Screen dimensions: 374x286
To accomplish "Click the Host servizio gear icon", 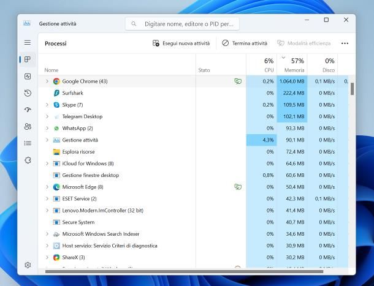I will (x=56, y=246).
